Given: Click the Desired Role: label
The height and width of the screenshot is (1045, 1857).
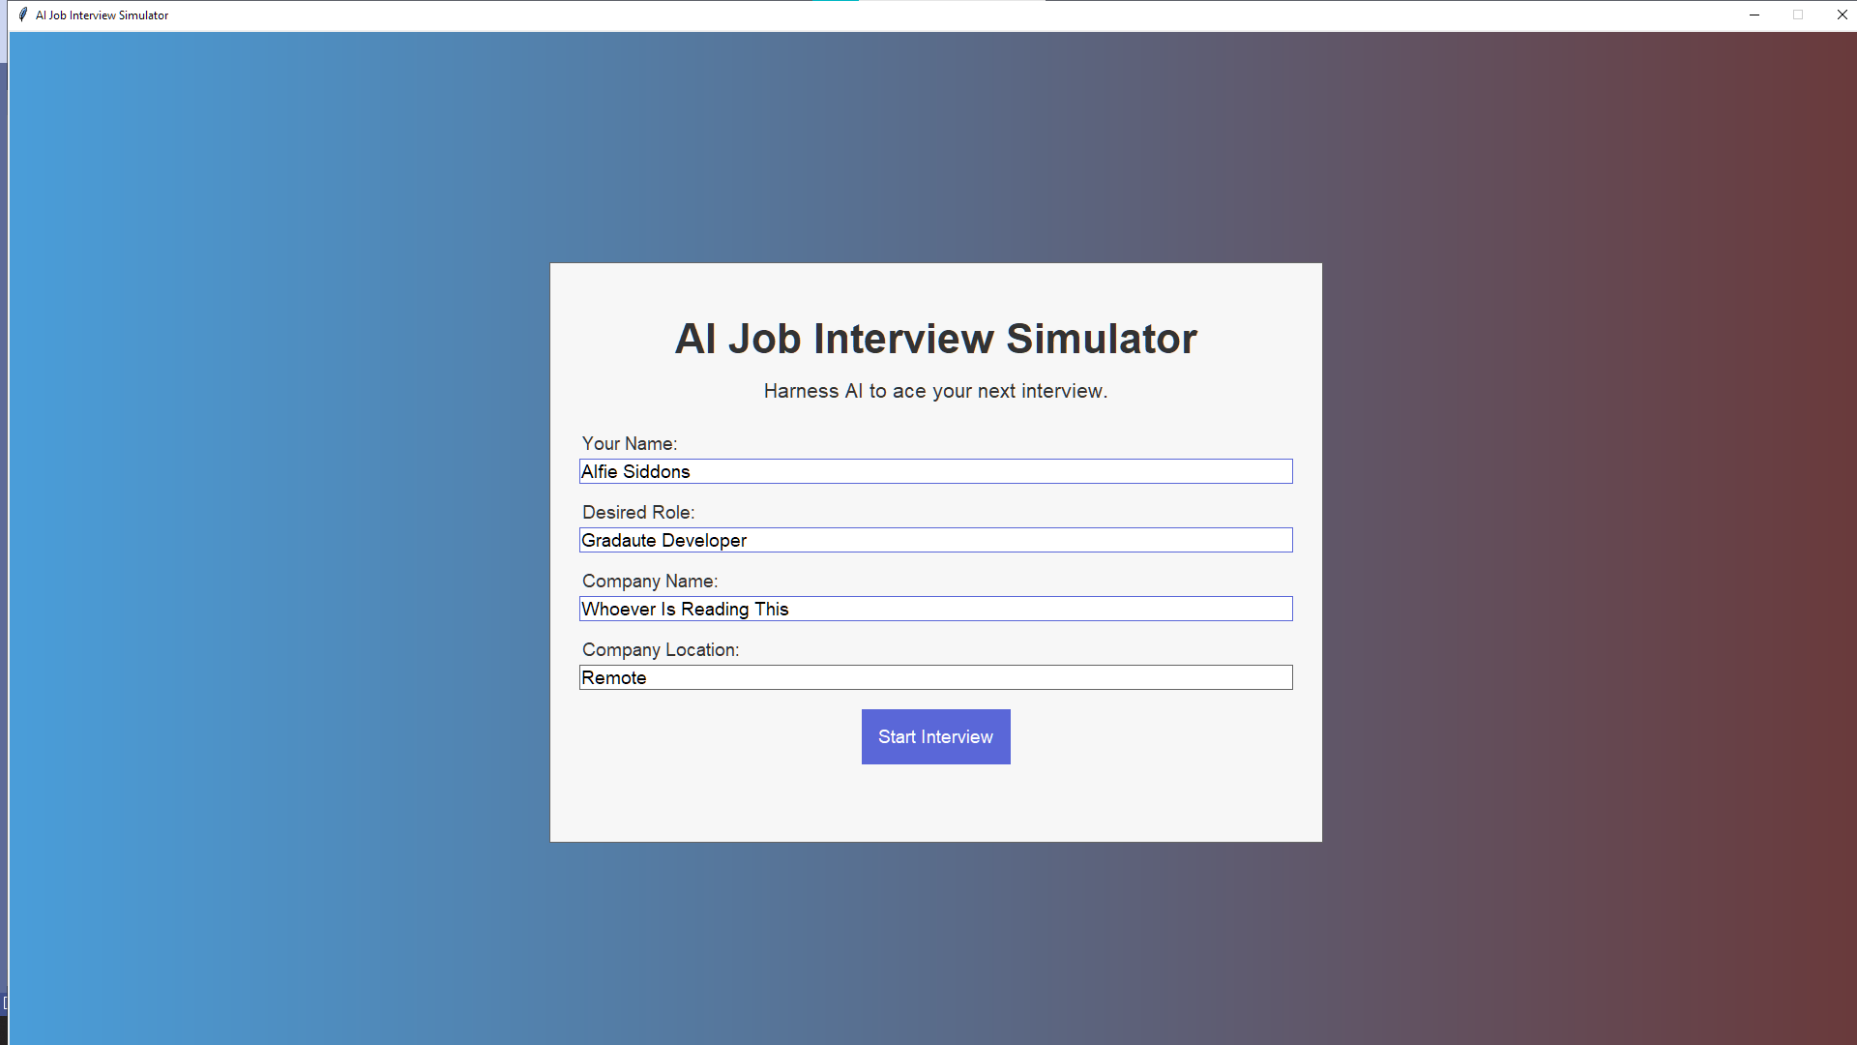Looking at the screenshot, I should tap(637, 512).
